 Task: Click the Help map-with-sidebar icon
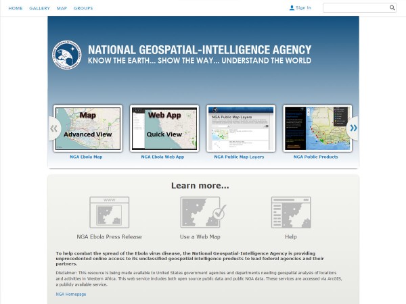pyautogui.click(x=291, y=212)
